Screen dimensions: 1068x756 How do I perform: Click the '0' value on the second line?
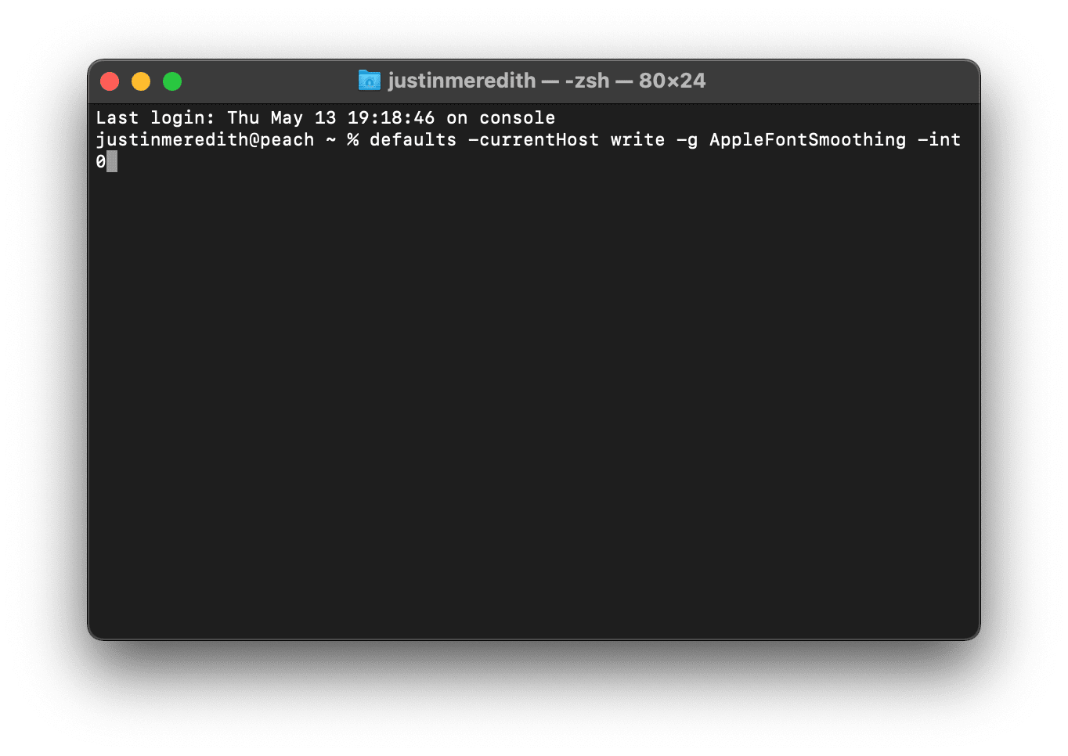click(100, 161)
